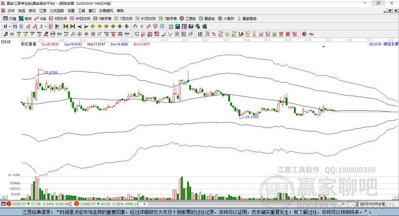The height and width of the screenshot is (216, 399).
Task: Click the red-blue yin-yang icon
Action: point(304,34)
